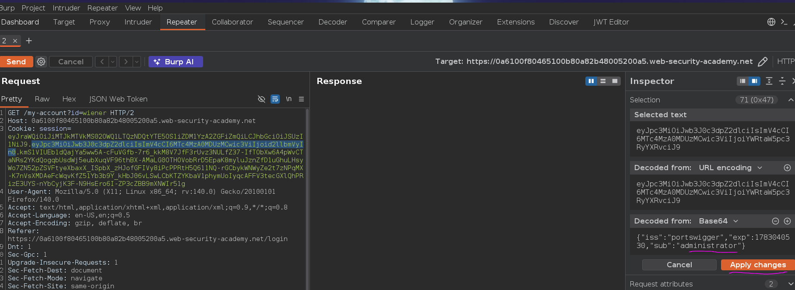Open back history dropdown arrow
The width and height of the screenshot is (795, 290).
point(113,62)
